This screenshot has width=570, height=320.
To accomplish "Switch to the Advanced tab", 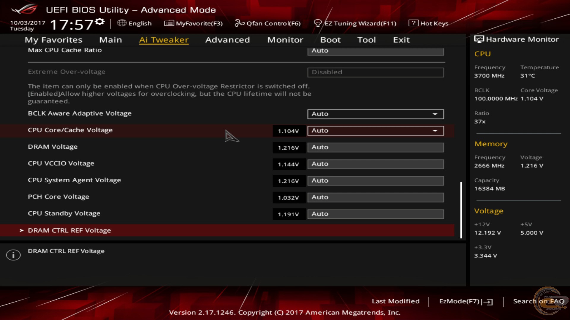I will (x=227, y=40).
